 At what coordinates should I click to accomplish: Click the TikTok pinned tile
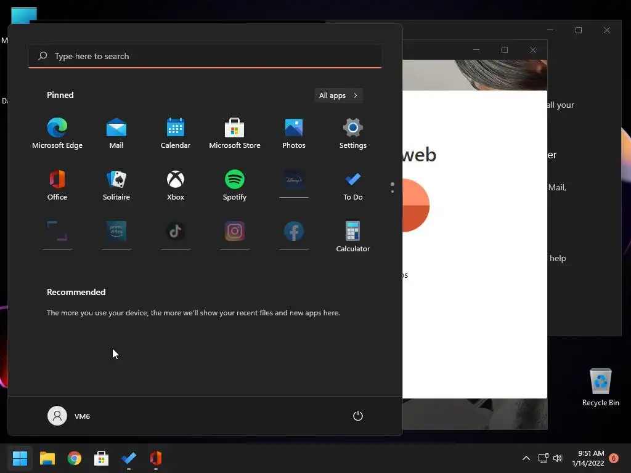pos(176,235)
